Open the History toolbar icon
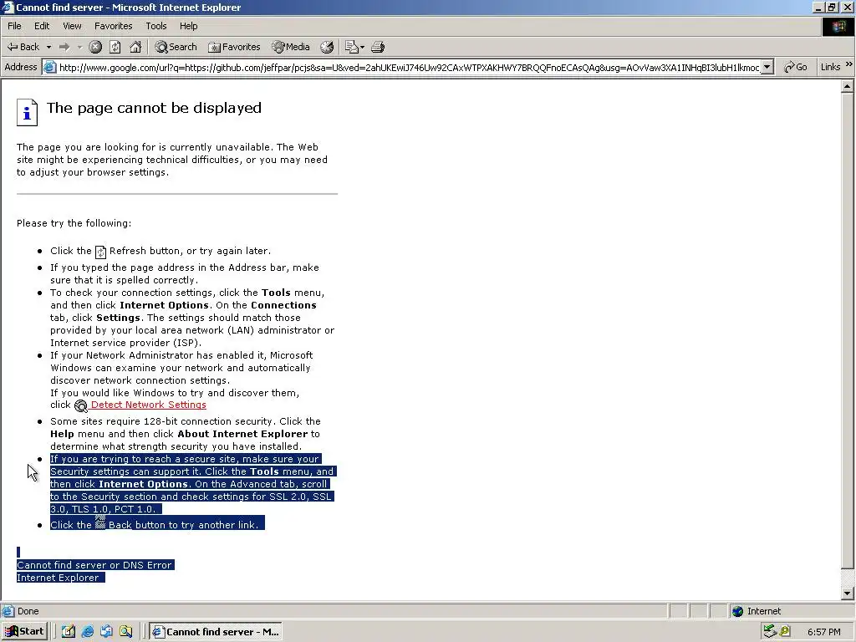Viewport: 856px width, 642px height. [x=327, y=47]
